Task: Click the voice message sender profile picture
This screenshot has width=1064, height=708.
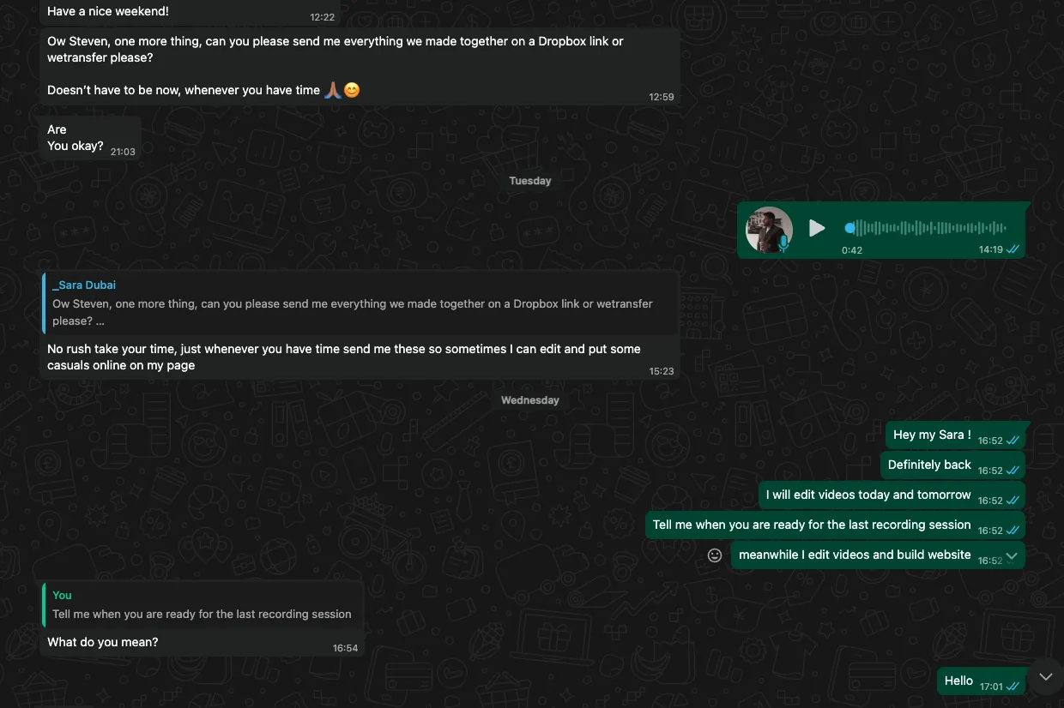Action: [769, 230]
